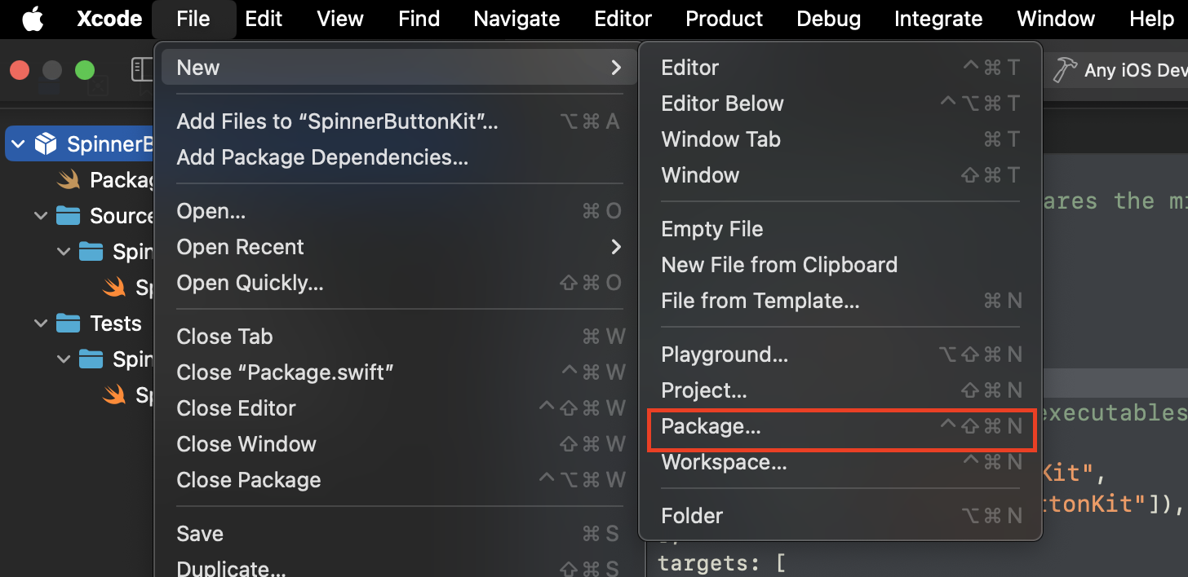The width and height of the screenshot is (1188, 577).
Task: Click the green zoom window button
Action: click(85, 71)
